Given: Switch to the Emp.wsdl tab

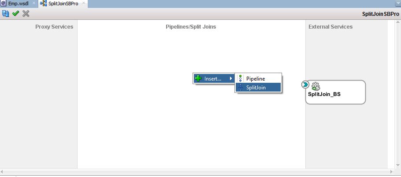Looking at the screenshot, I should (x=18, y=4).
